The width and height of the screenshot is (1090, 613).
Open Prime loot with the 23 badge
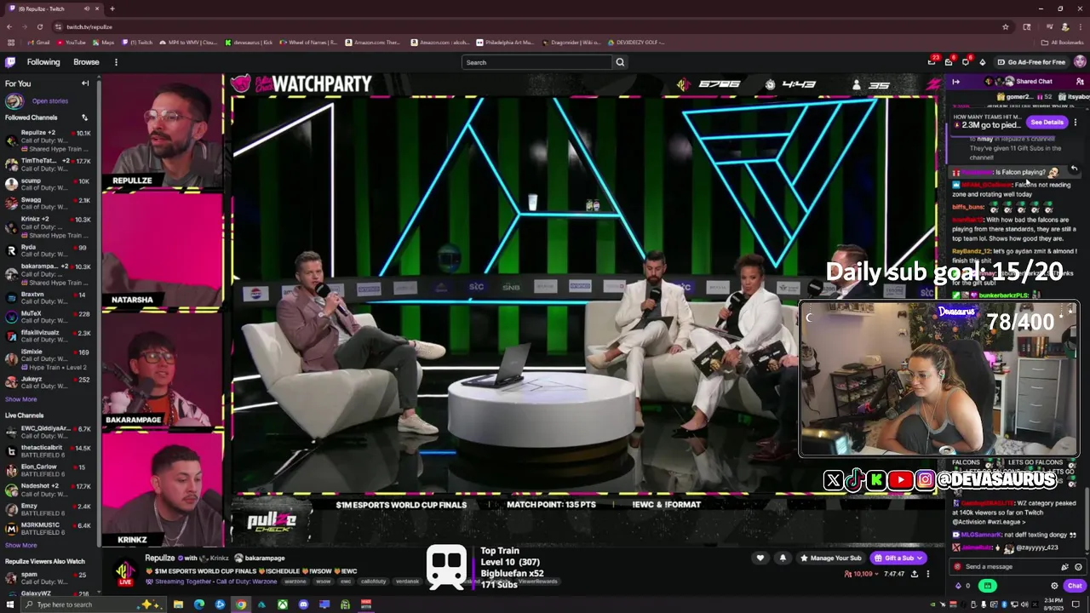[932, 62]
